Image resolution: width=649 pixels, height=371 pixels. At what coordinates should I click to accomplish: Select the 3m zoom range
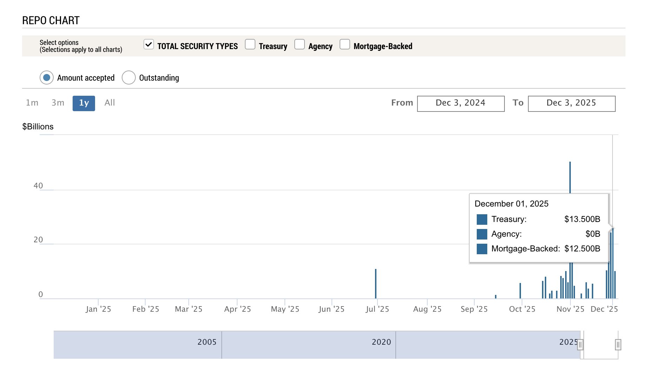click(58, 103)
